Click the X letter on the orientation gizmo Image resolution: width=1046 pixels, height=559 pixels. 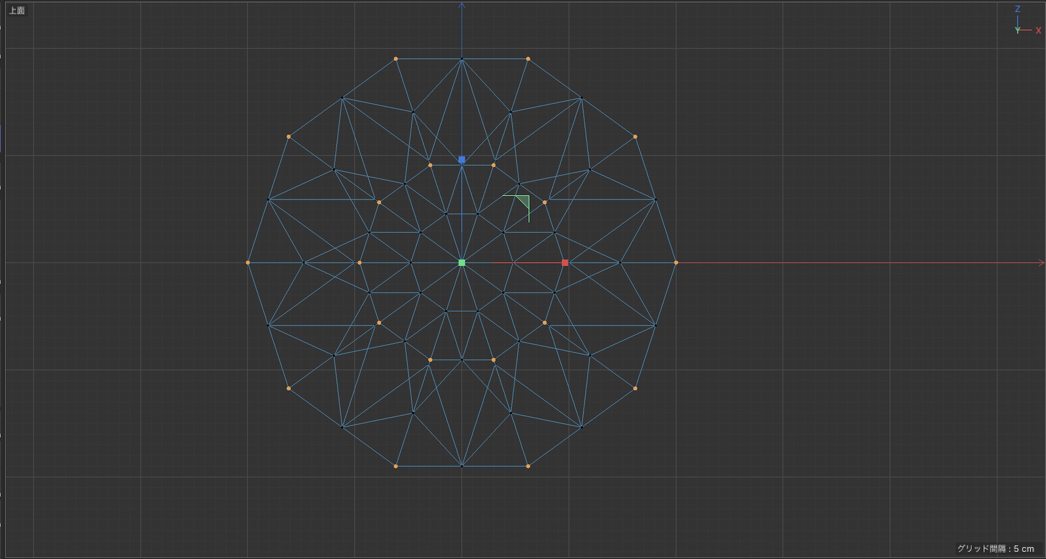1038,31
